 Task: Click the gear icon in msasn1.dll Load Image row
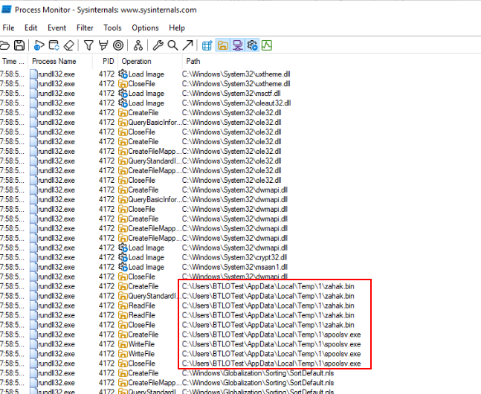coord(123,267)
